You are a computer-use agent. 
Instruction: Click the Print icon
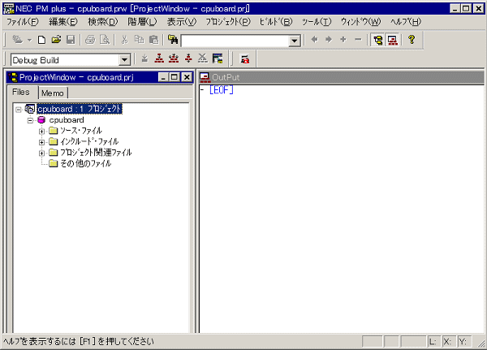coord(90,40)
